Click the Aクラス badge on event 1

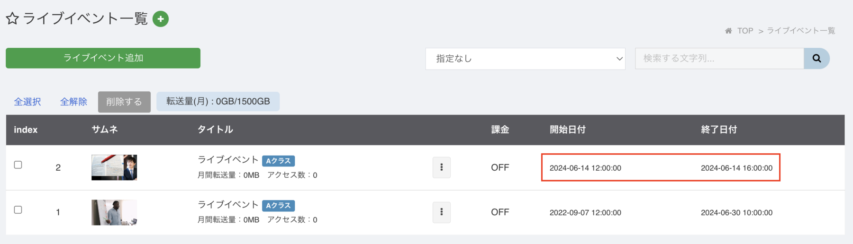(278, 206)
